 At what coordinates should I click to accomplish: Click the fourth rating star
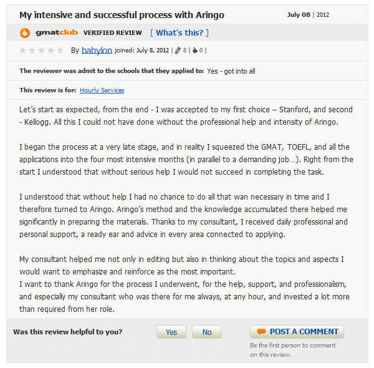(x=51, y=51)
